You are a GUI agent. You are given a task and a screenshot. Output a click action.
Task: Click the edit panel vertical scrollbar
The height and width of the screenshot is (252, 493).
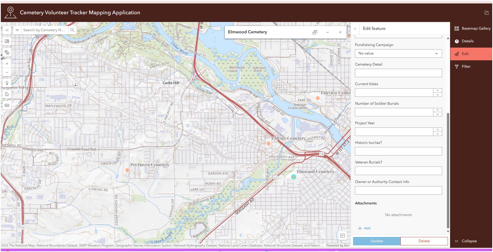[448, 171]
